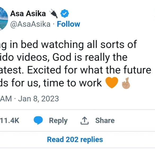Click tweet text "time to work"
The height and width of the screenshot is (155, 155).
72,83
